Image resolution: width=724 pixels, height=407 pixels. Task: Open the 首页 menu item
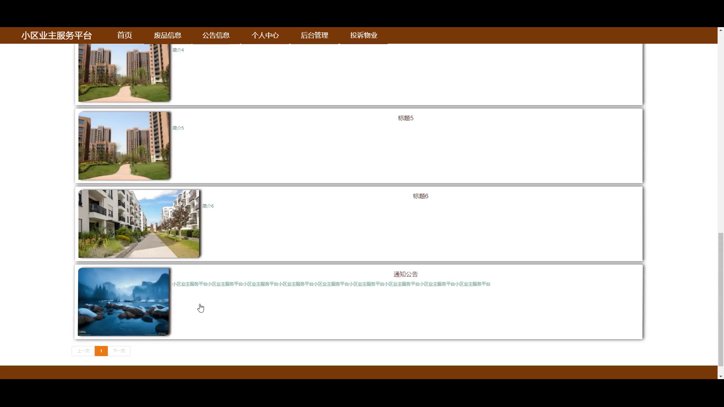124,35
